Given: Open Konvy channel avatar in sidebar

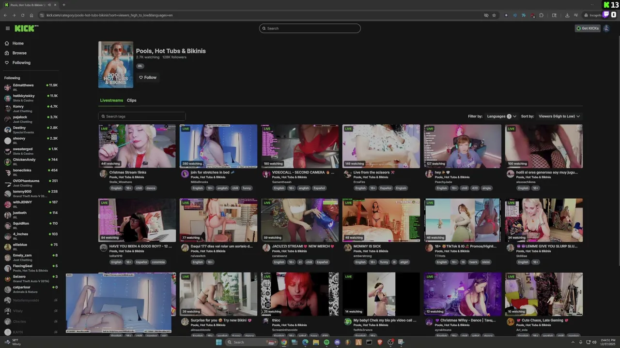Looking at the screenshot, I should tap(7, 108).
